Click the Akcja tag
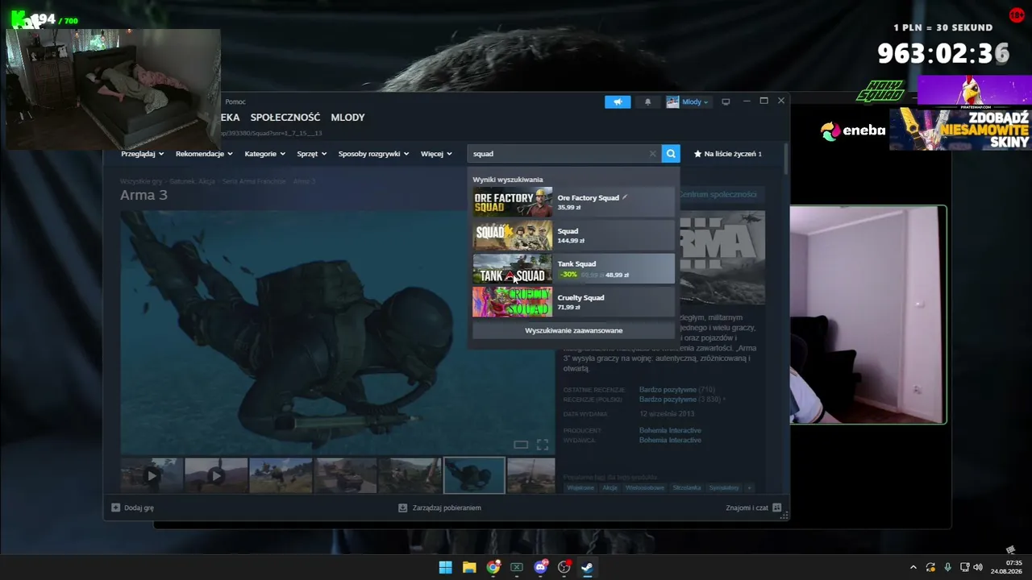 610,488
